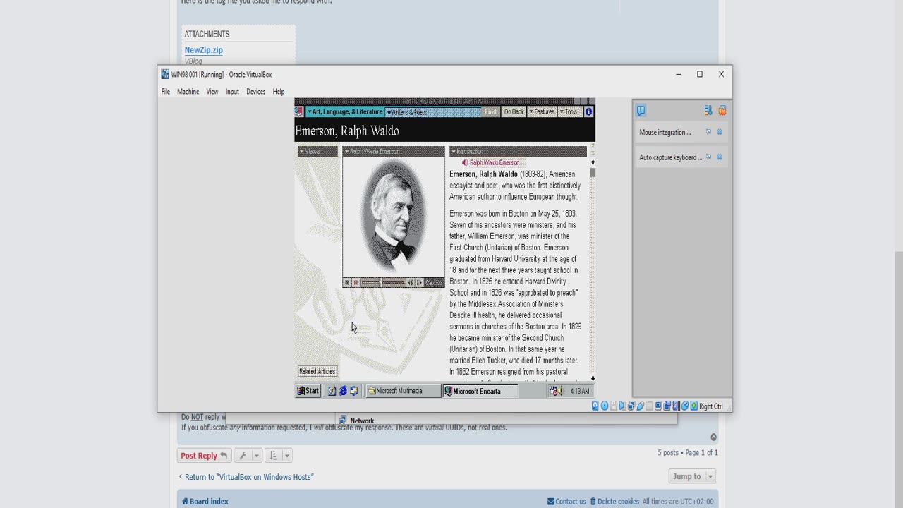
Task: Open the forum sort options dropdown
Action: pos(278,456)
